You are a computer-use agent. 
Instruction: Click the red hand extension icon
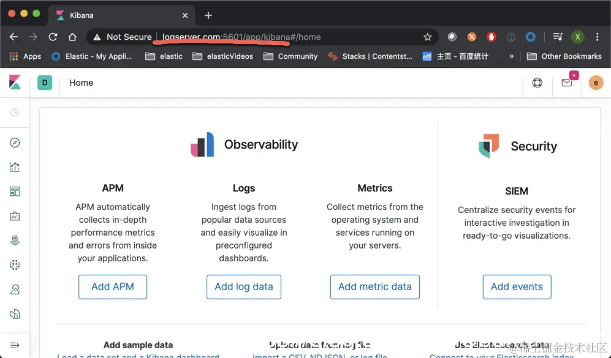[x=491, y=37]
